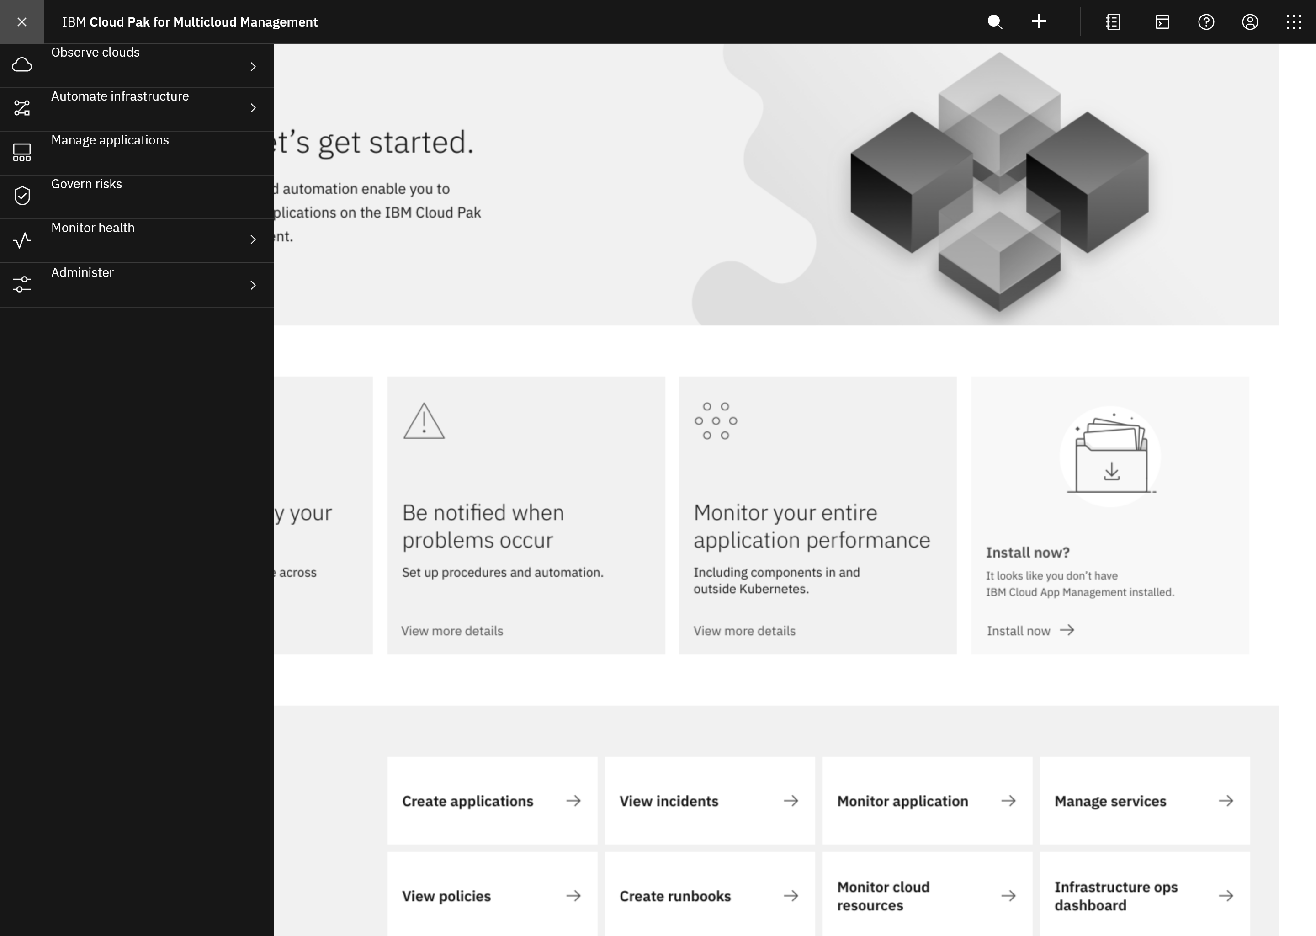The image size is (1316, 936).
Task: Open Manage services tile
Action: (x=1145, y=801)
